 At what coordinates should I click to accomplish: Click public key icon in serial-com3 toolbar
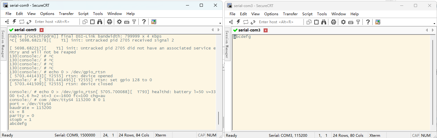pyautogui.click(x=358, y=22)
